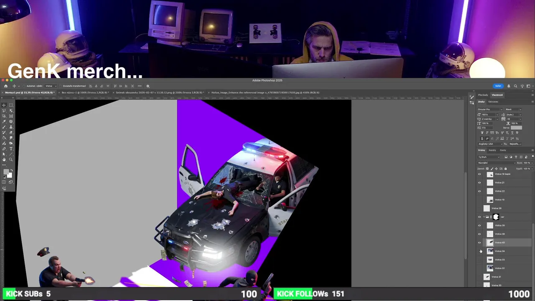Select the Hand tool

(x=4, y=159)
